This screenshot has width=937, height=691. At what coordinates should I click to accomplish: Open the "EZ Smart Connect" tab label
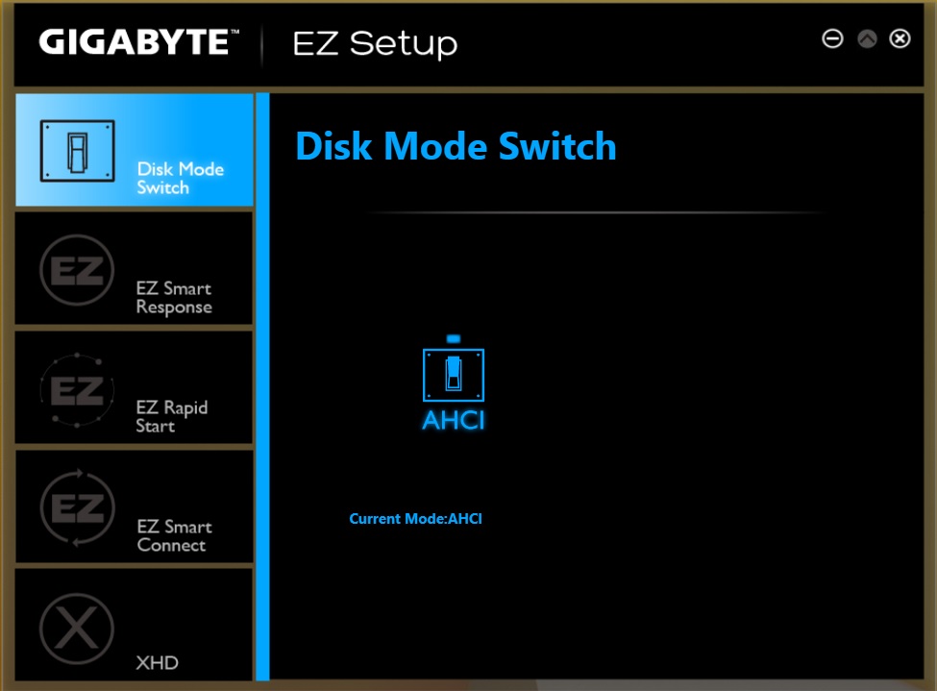click(173, 536)
